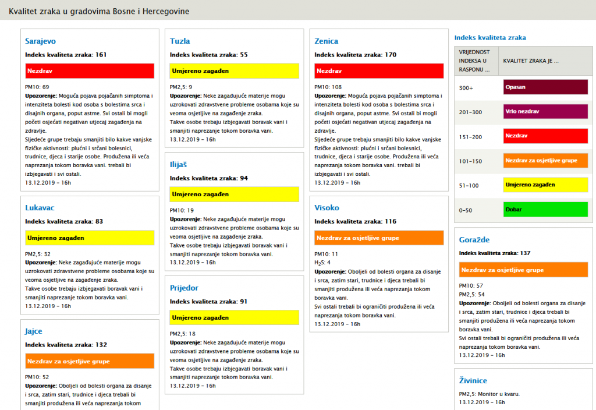Click the purple Vrlo nezdrav legend swatch
596x410 pixels.
[545, 111]
